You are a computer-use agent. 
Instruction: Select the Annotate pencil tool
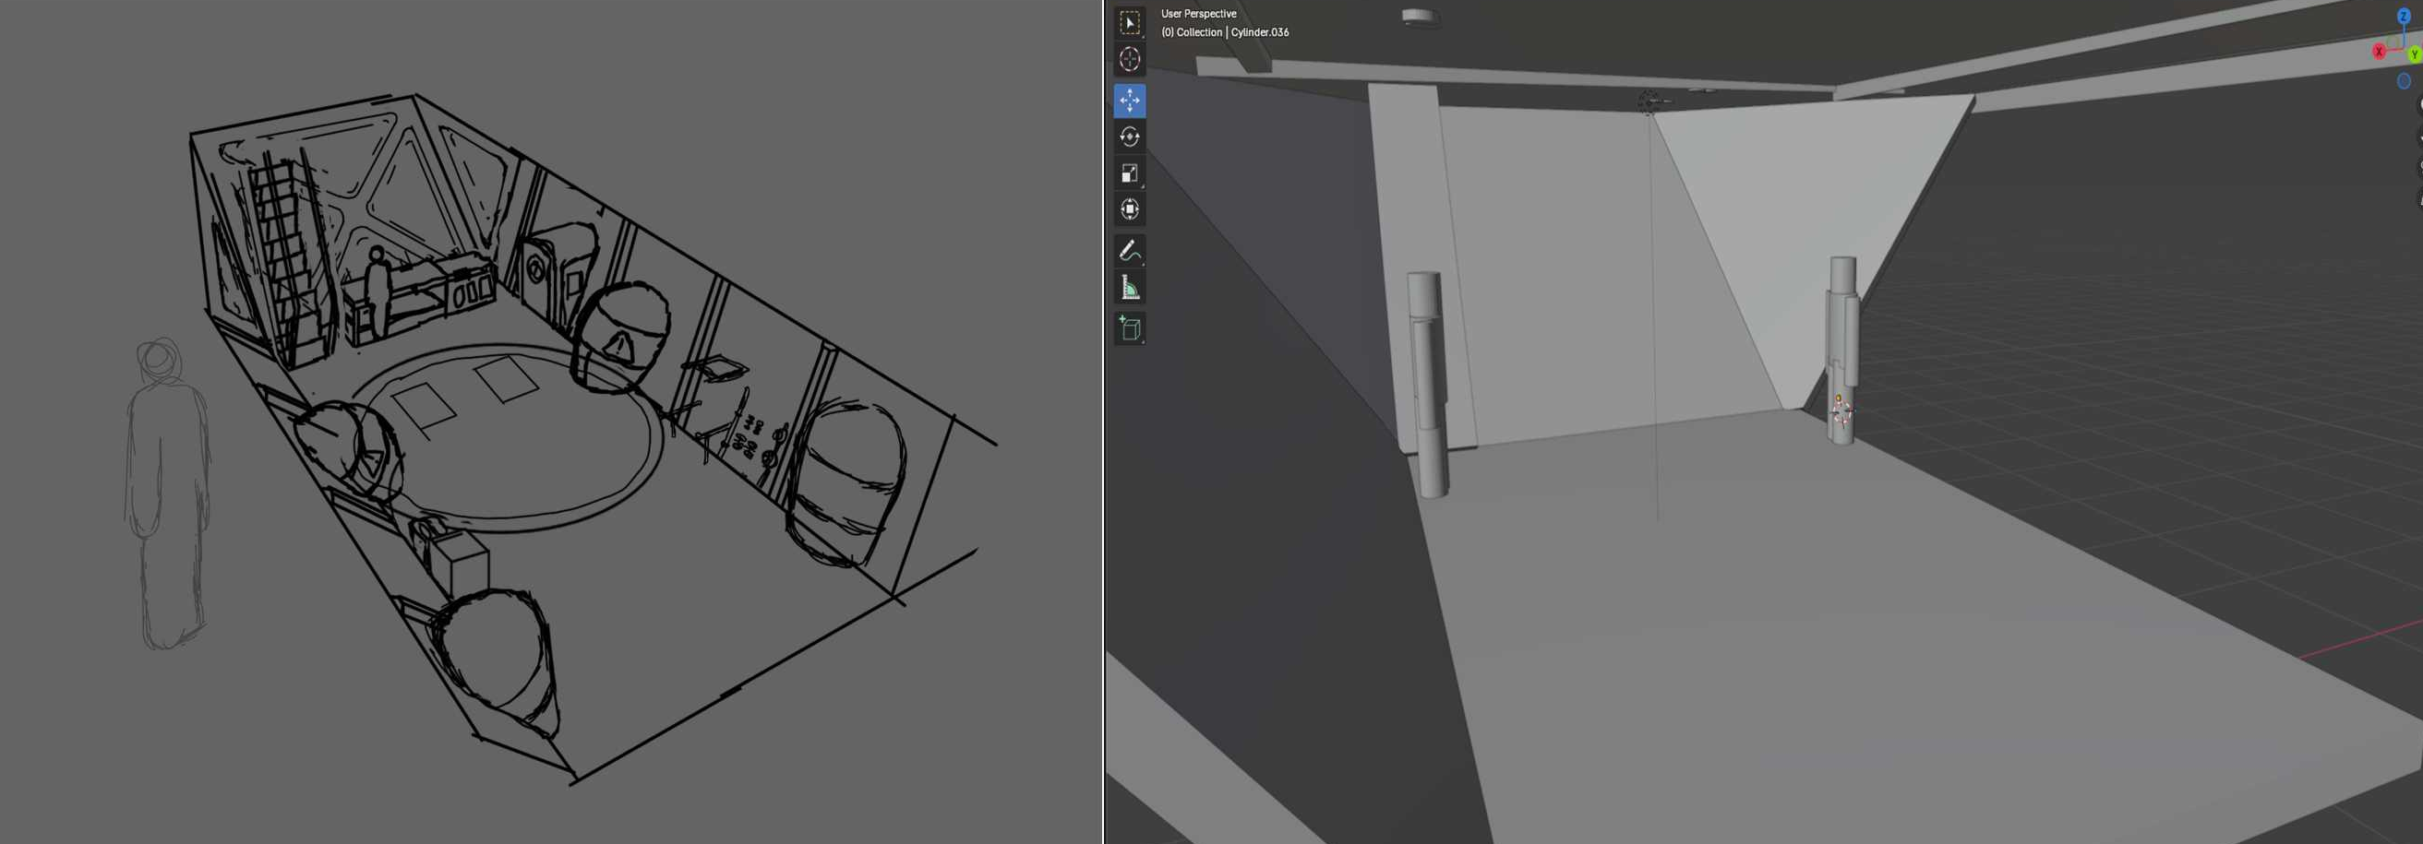[x=1130, y=251]
